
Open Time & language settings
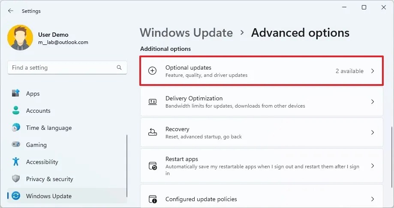point(67,128)
